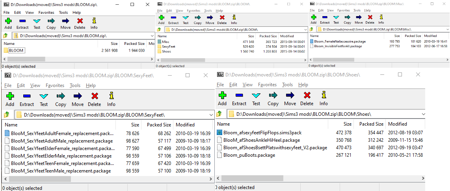The height and width of the screenshot is (191, 450).
Task: Click Extract icon in the BLOOM folder window
Action: click(173, 17)
